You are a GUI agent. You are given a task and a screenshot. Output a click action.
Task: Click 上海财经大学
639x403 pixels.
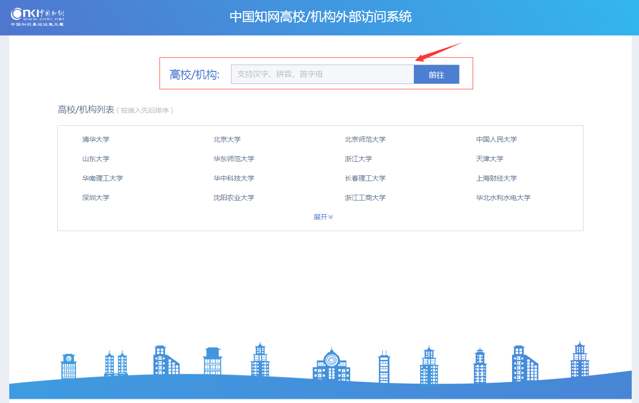click(497, 178)
